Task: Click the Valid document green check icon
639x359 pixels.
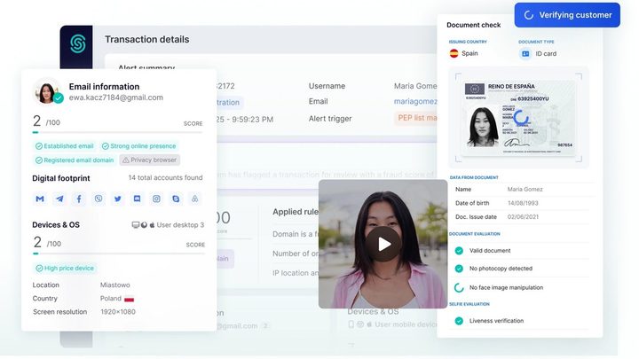Action: click(459, 251)
